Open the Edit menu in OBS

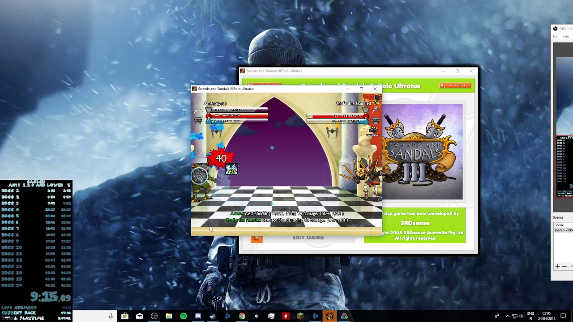(x=566, y=37)
